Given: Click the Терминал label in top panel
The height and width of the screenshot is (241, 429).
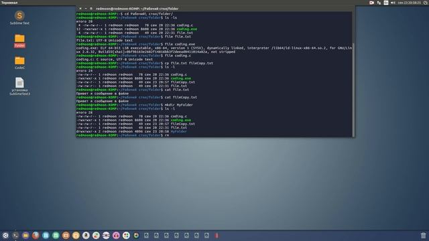Looking at the screenshot, I should (9, 3).
